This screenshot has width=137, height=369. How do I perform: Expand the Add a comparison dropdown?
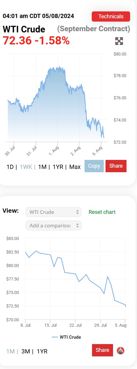[x=54, y=226]
